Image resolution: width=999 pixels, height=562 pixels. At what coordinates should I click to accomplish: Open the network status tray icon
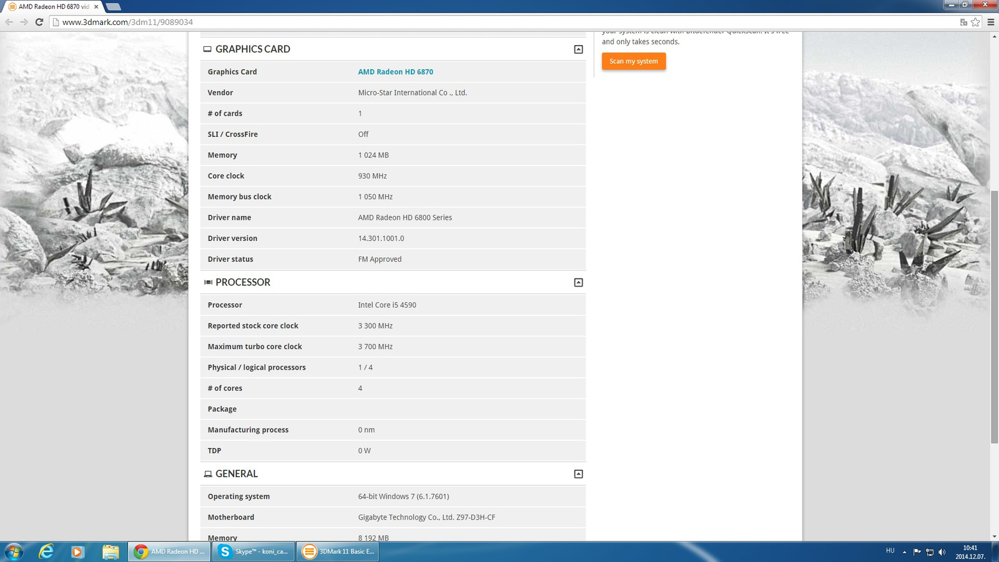tap(929, 552)
